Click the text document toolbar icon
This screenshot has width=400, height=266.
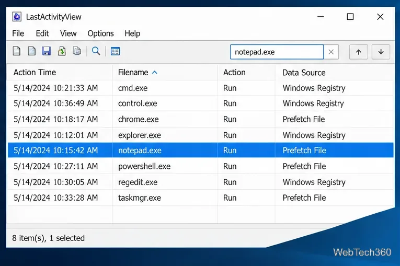[x=31, y=51]
